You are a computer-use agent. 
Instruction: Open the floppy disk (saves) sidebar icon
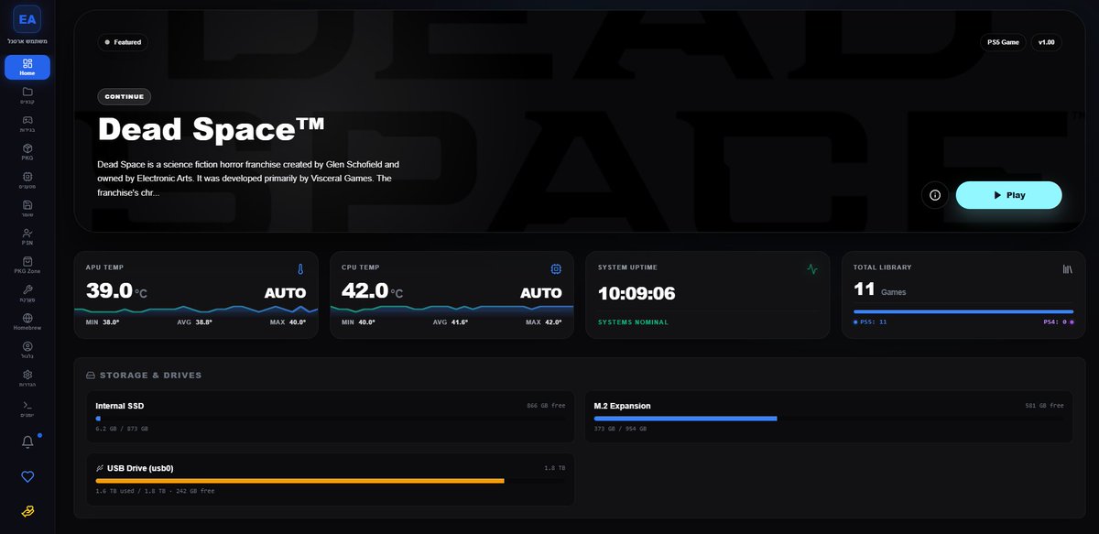27,204
